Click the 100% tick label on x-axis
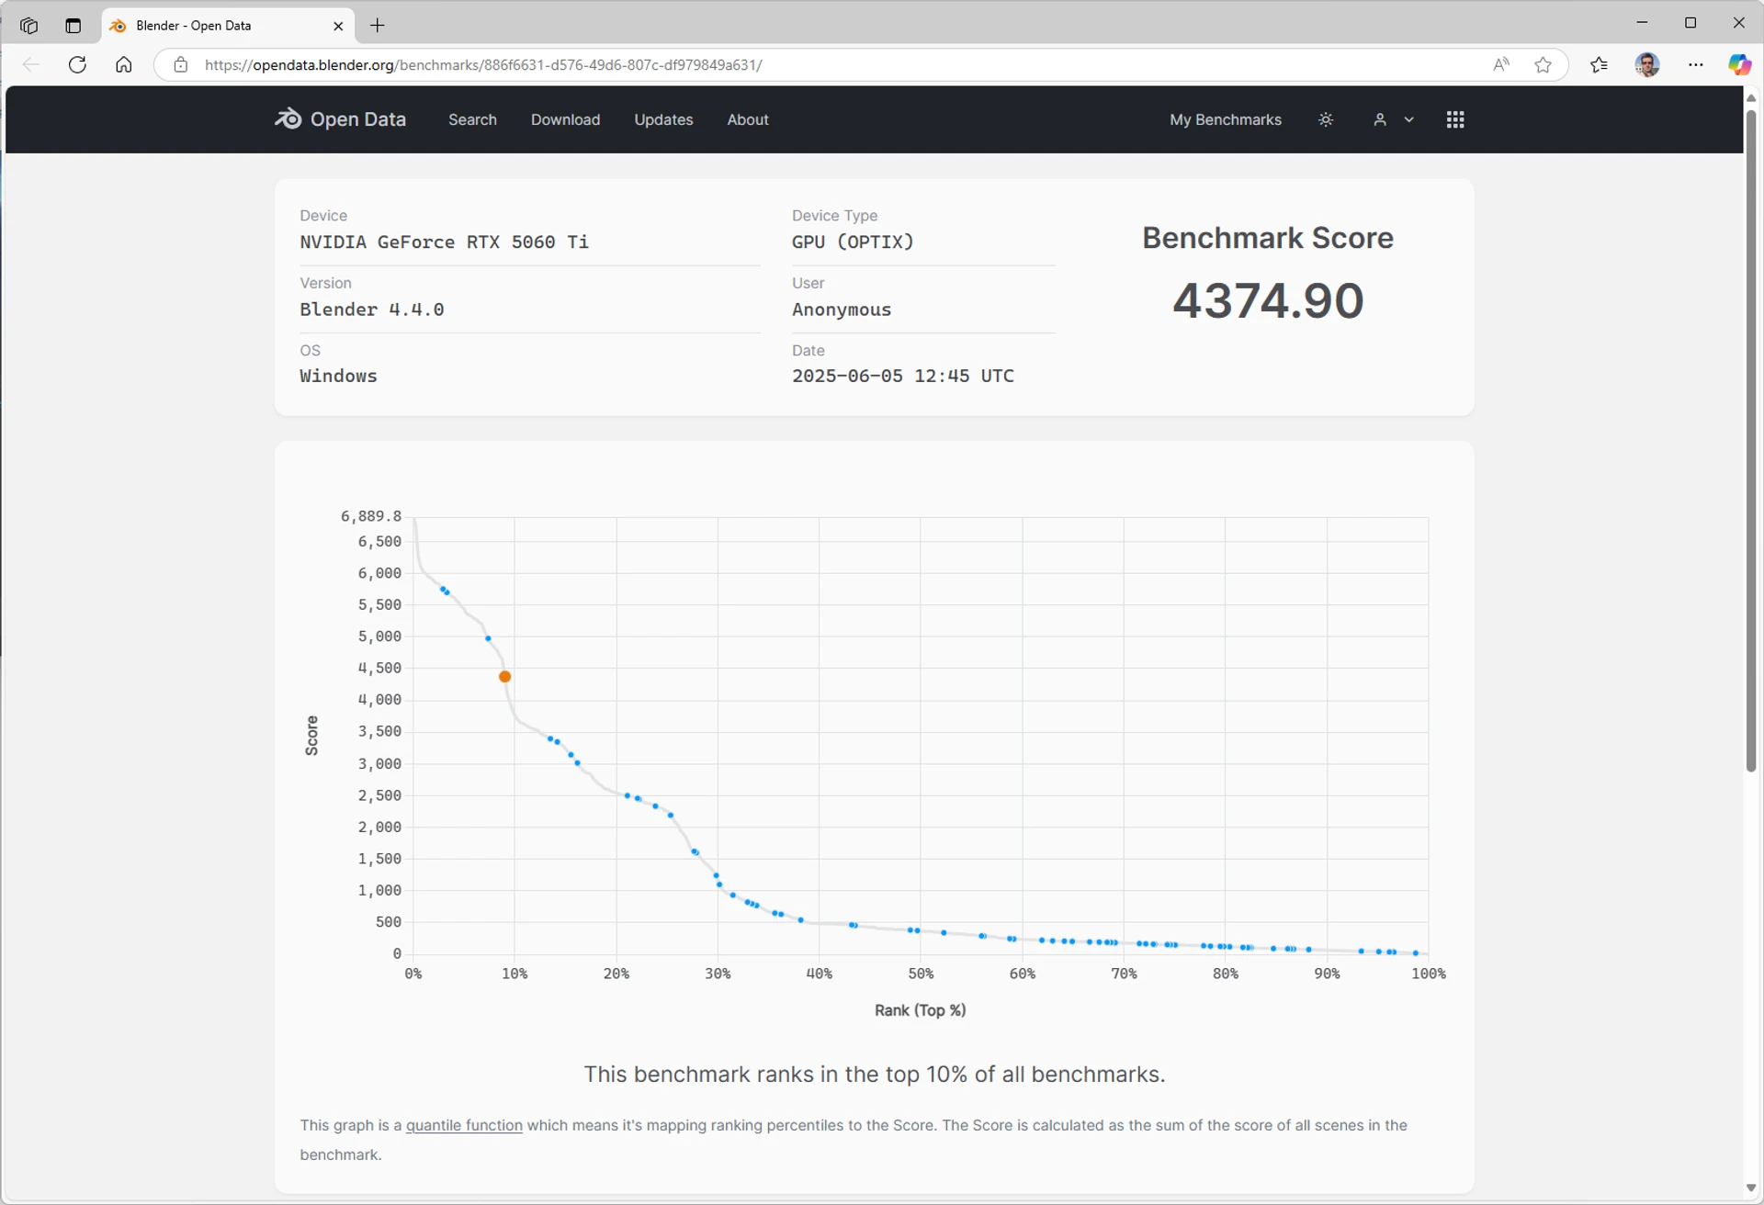This screenshot has height=1205, width=1764. 1428,974
